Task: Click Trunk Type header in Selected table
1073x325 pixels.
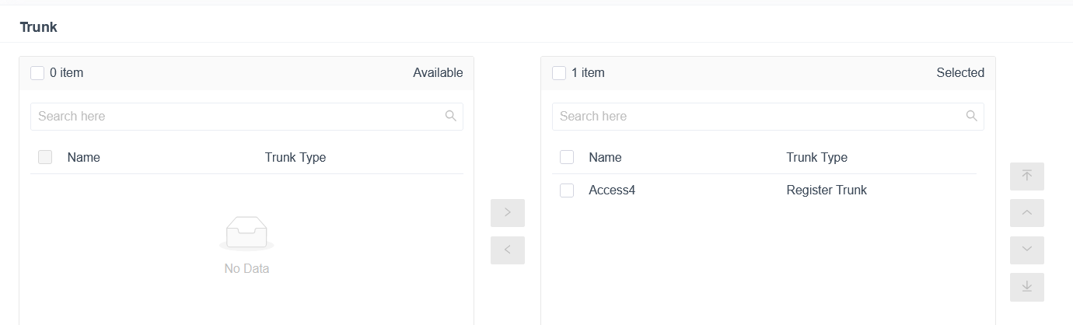Action: pos(816,157)
